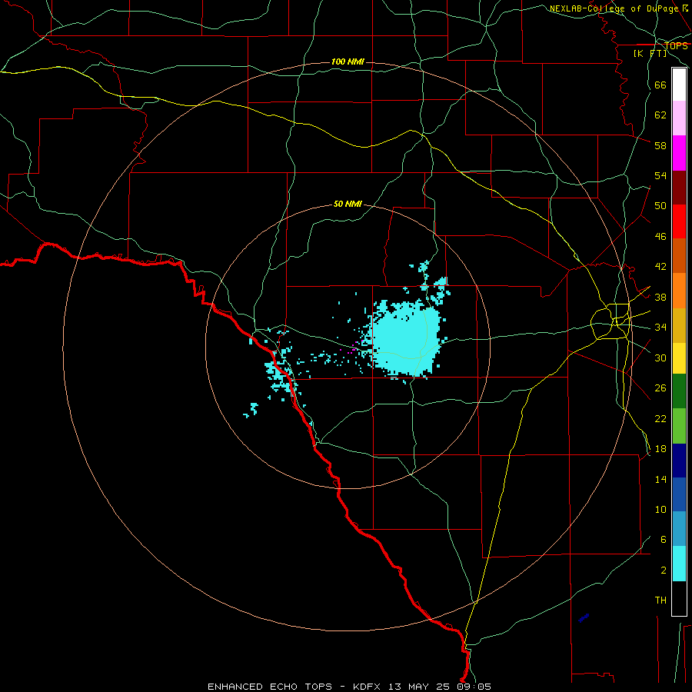Click the cyan 10 kft legend swatch
The height and width of the screenshot is (692, 692).
[679, 564]
